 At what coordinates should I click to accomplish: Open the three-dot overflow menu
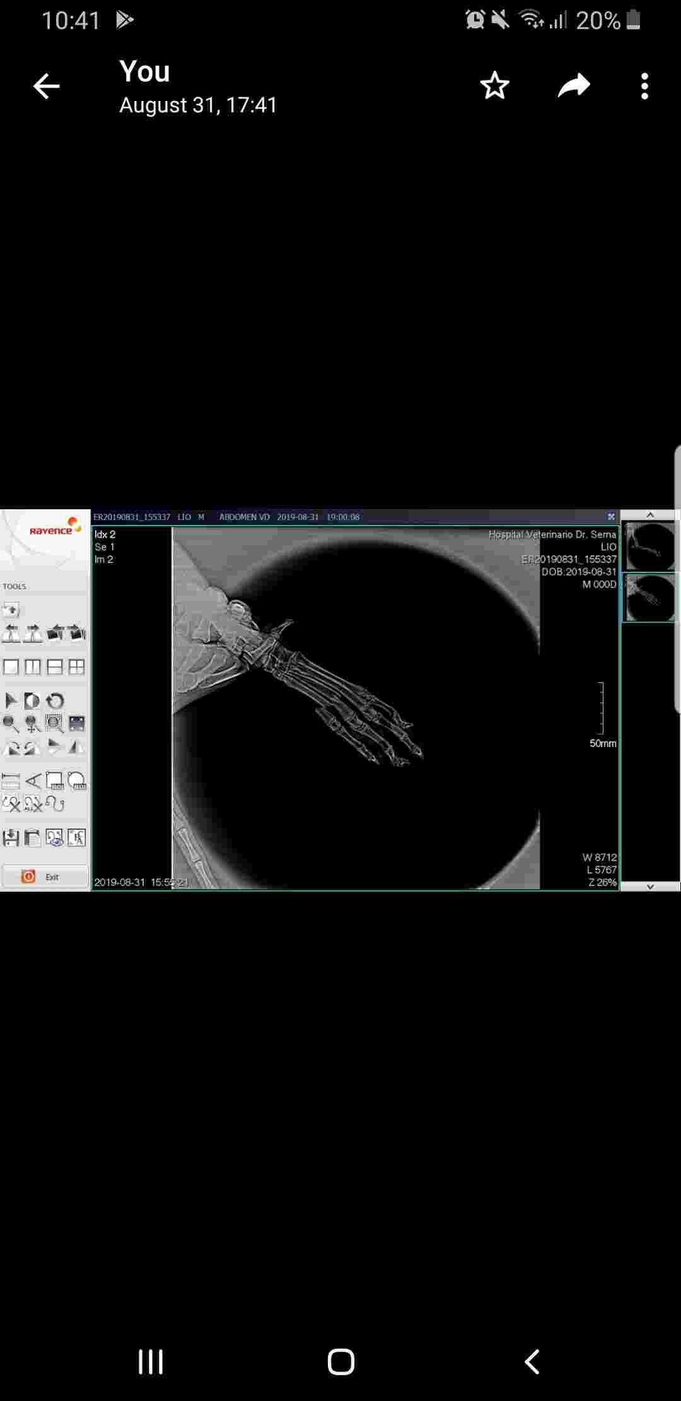[644, 86]
